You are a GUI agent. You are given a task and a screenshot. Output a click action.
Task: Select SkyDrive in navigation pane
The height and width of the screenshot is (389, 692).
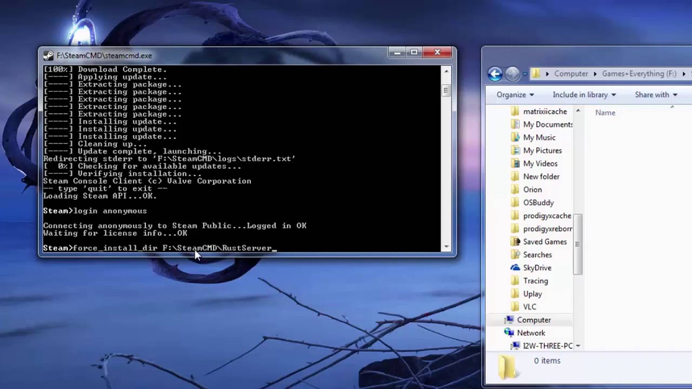point(537,267)
